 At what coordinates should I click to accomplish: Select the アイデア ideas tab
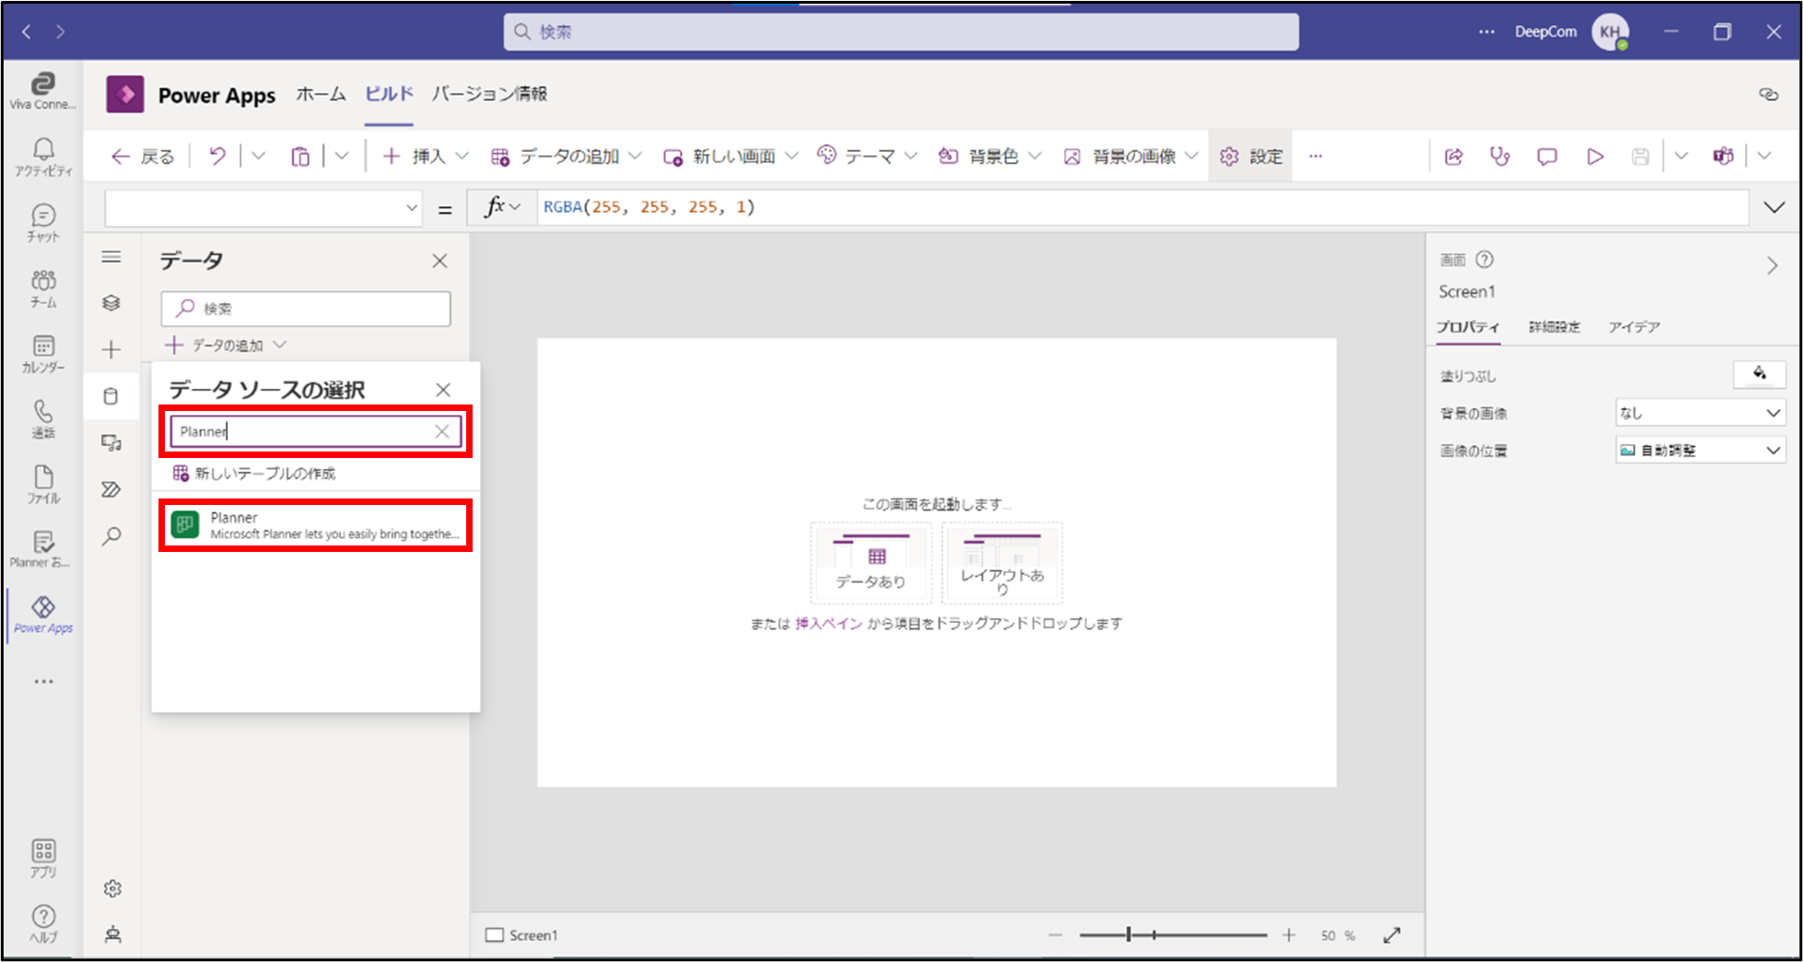pyautogui.click(x=1634, y=327)
